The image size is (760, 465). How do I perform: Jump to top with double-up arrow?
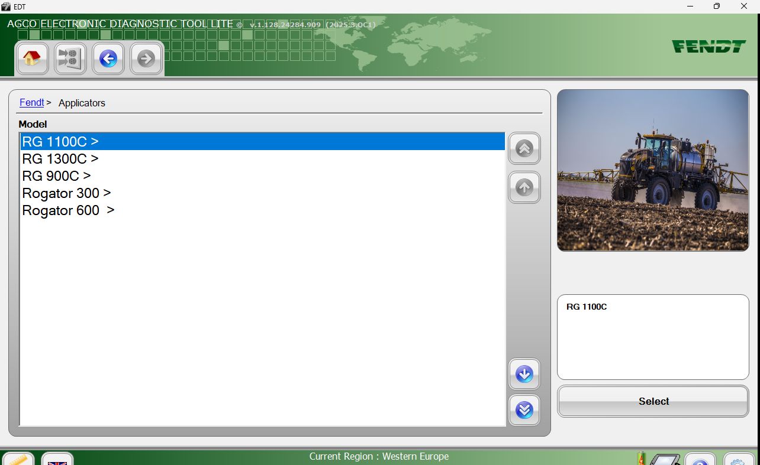pyautogui.click(x=524, y=148)
